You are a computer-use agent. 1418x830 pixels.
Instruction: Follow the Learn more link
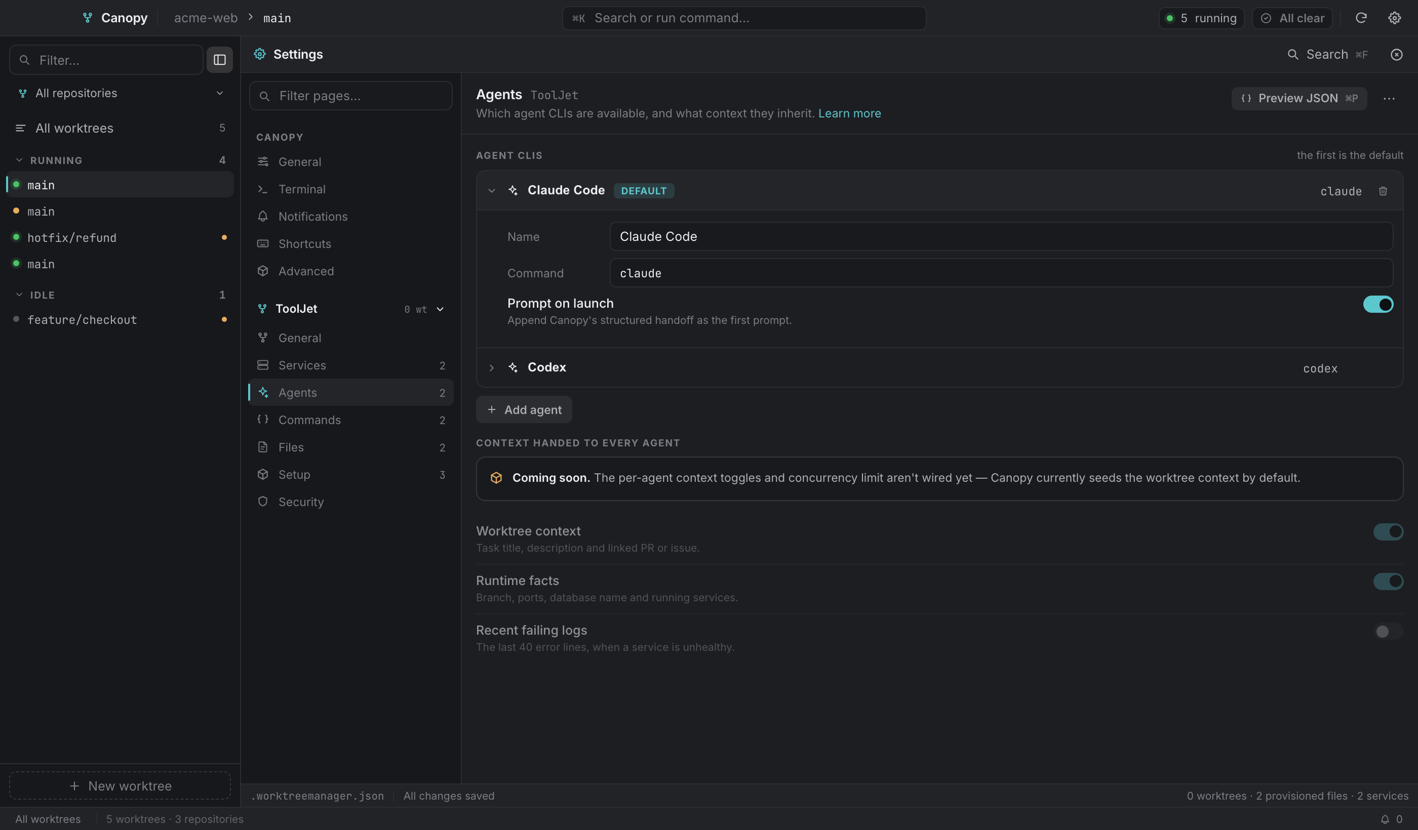click(x=849, y=113)
